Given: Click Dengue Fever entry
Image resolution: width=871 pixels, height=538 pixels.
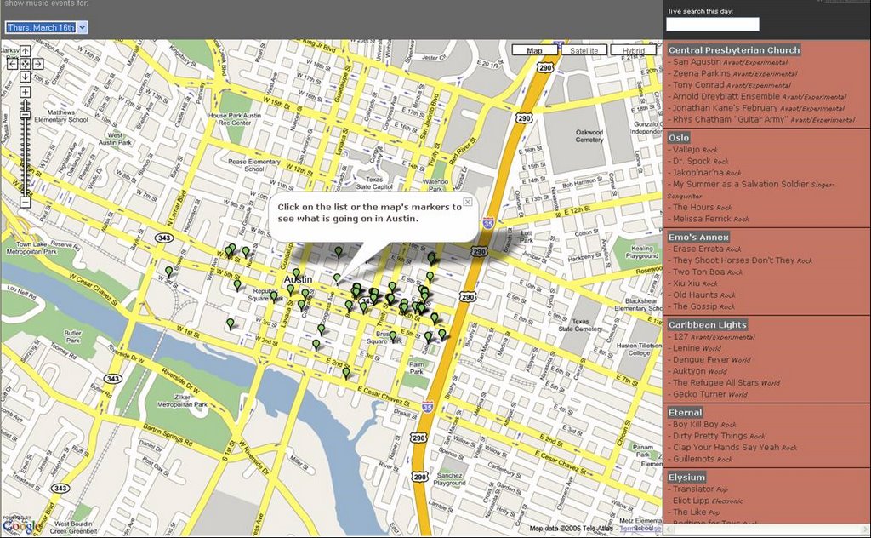Looking at the screenshot, I should (x=701, y=360).
